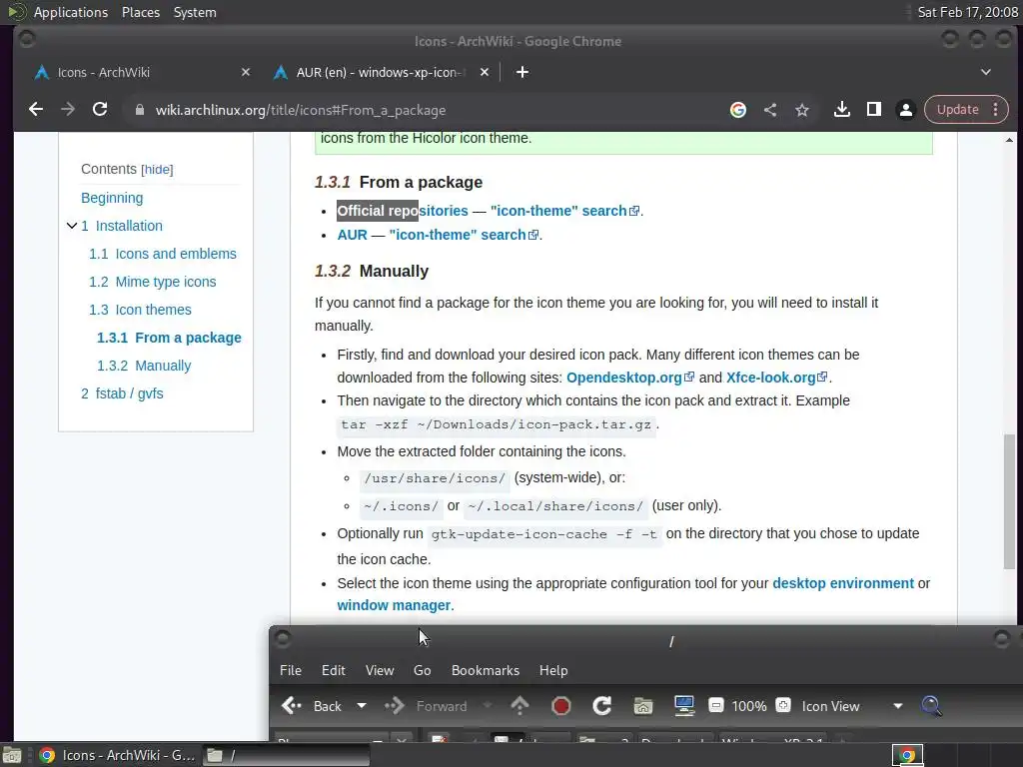Open Google icon in Chrome address bar
Image resolution: width=1023 pixels, height=767 pixels.
[738, 110]
